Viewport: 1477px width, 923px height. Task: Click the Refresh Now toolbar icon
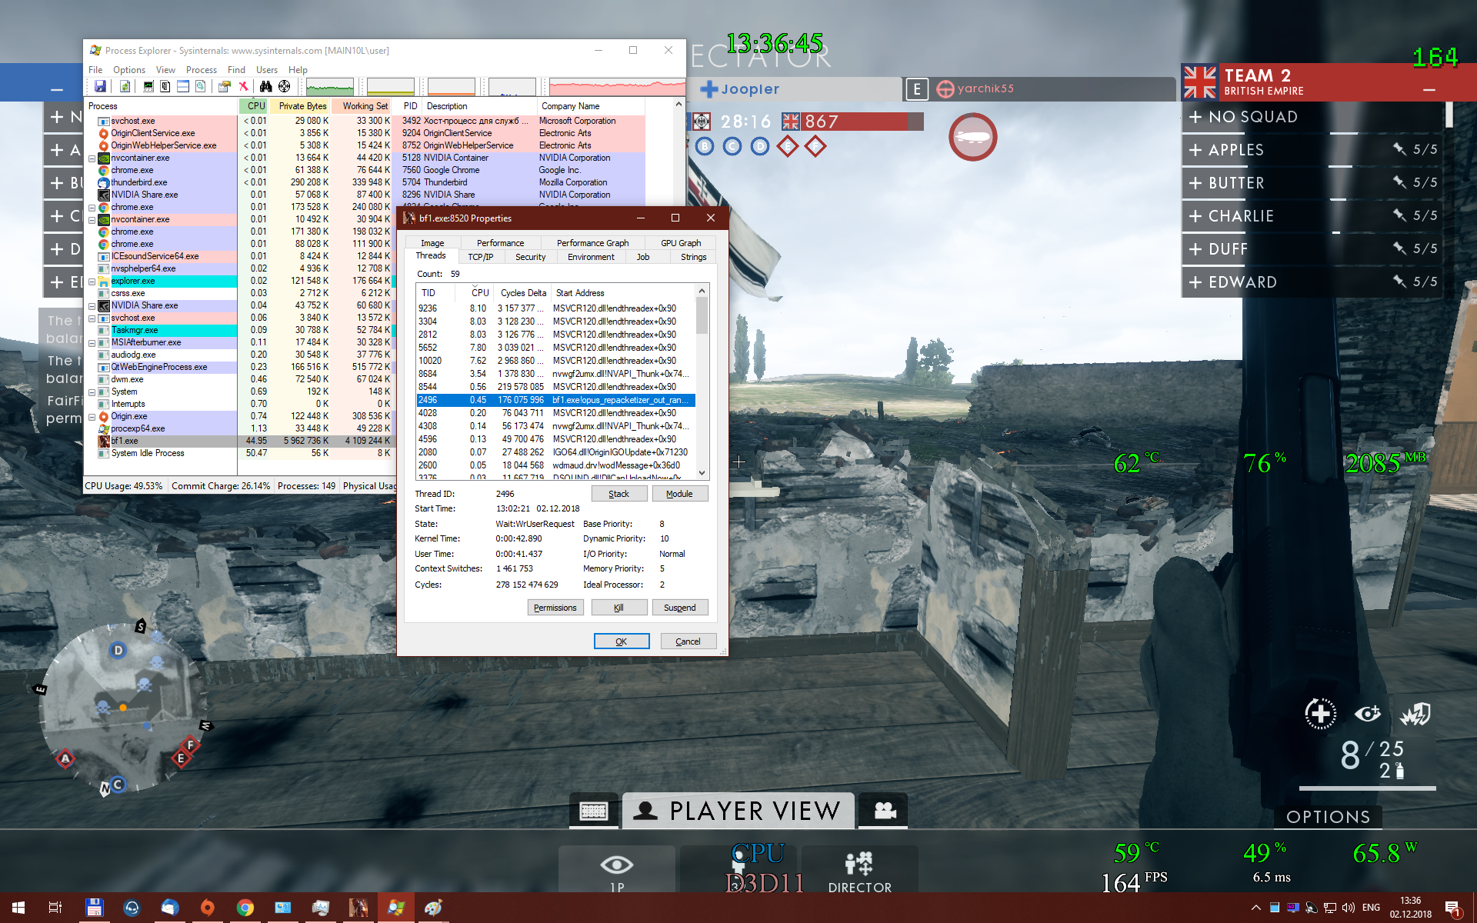pyautogui.click(x=125, y=87)
